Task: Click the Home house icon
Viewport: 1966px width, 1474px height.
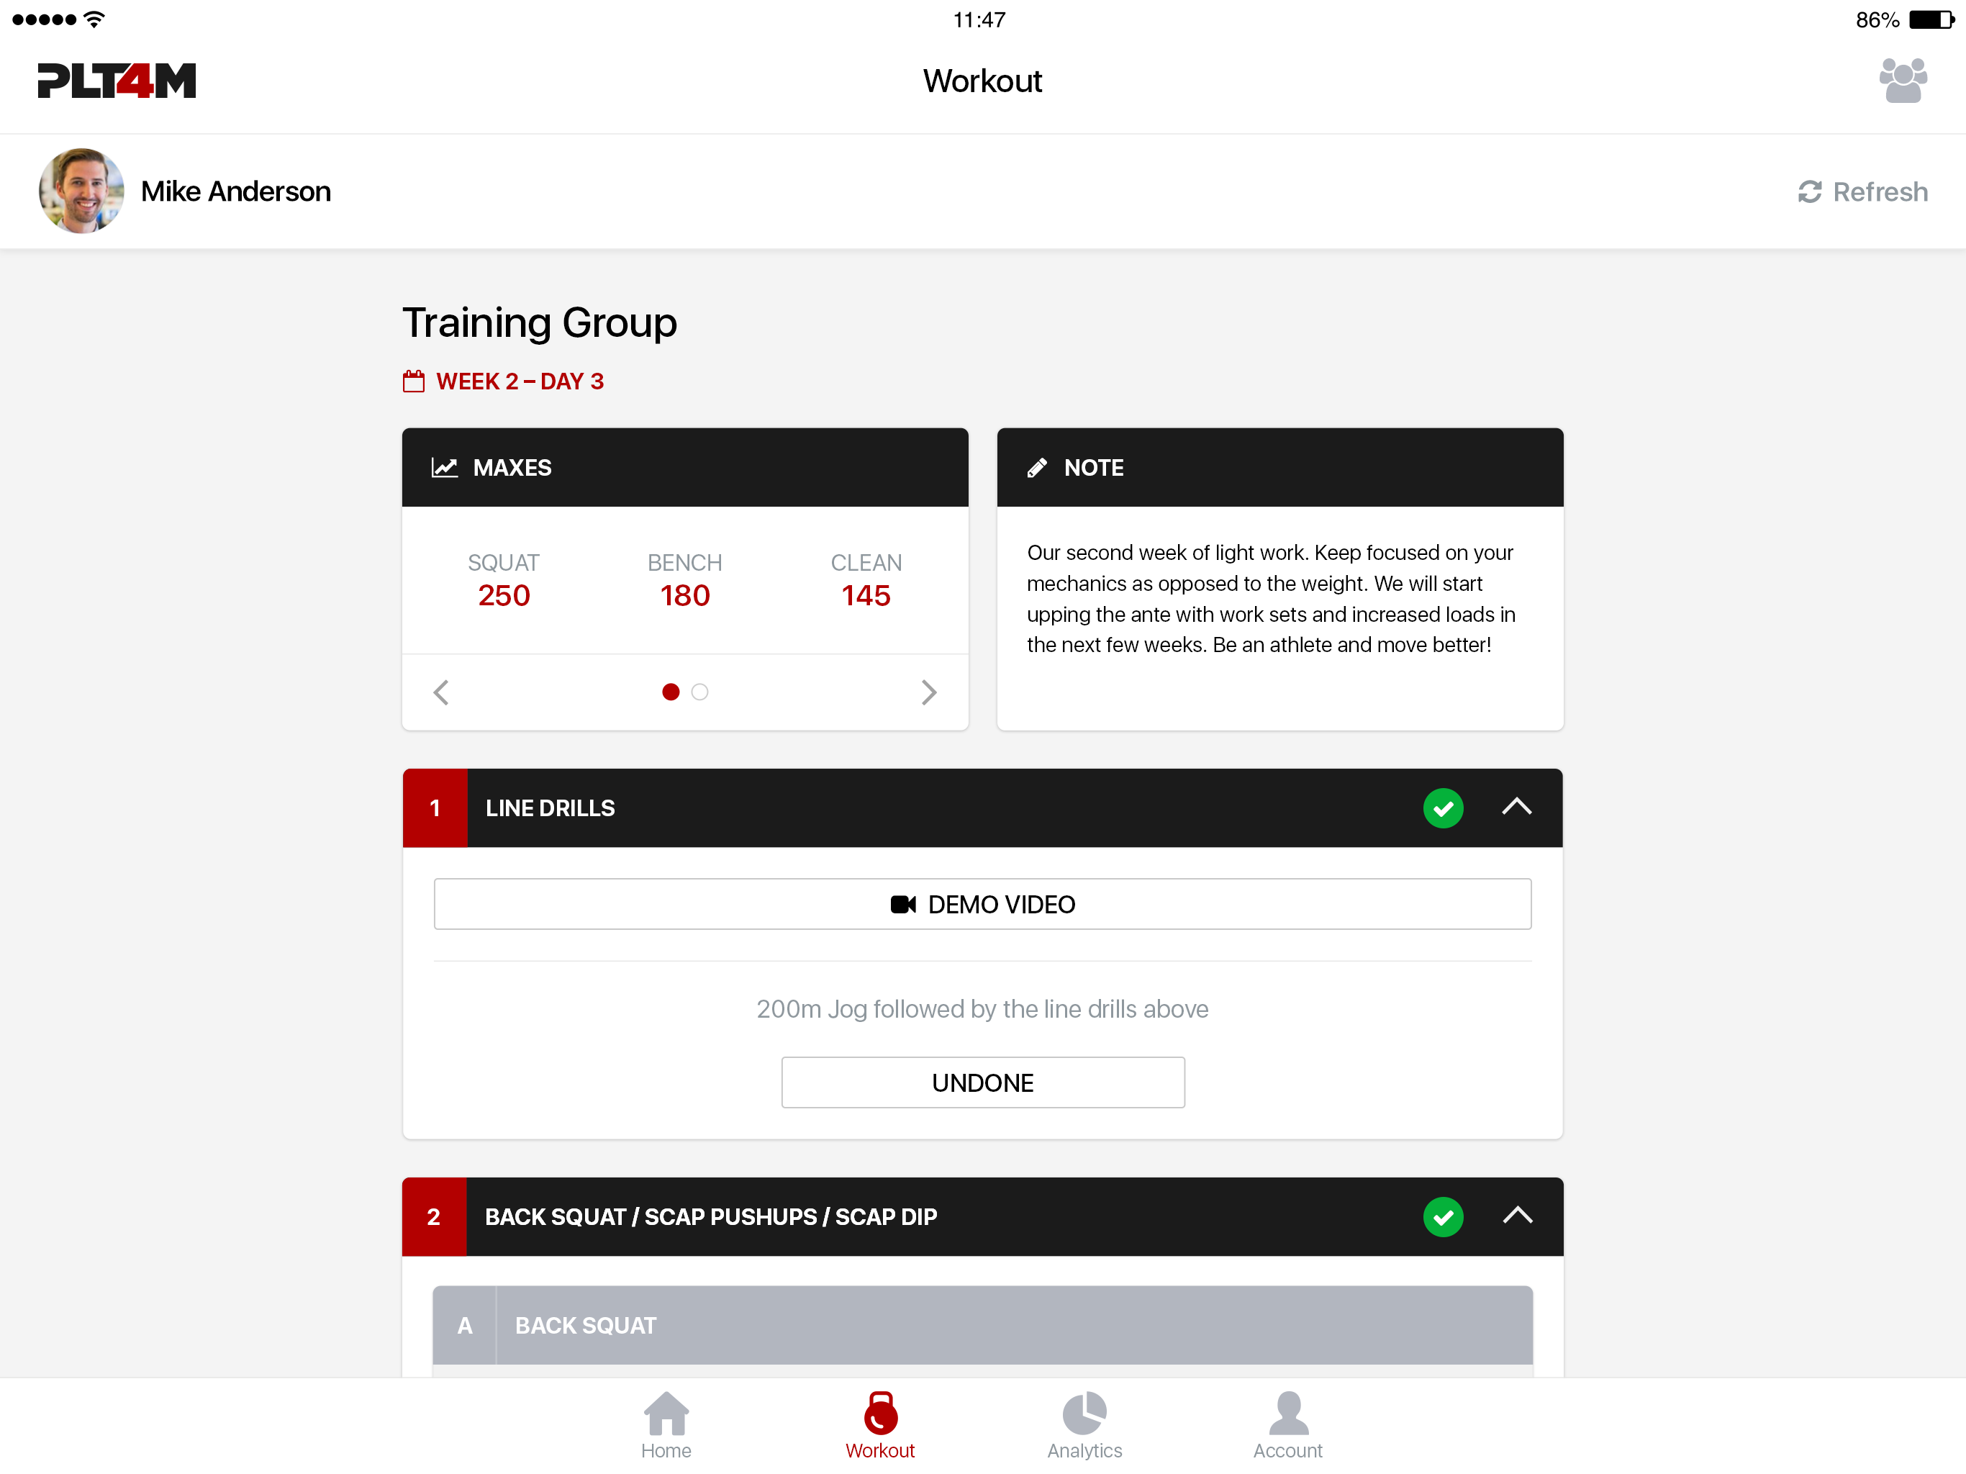Action: pyautogui.click(x=666, y=1414)
